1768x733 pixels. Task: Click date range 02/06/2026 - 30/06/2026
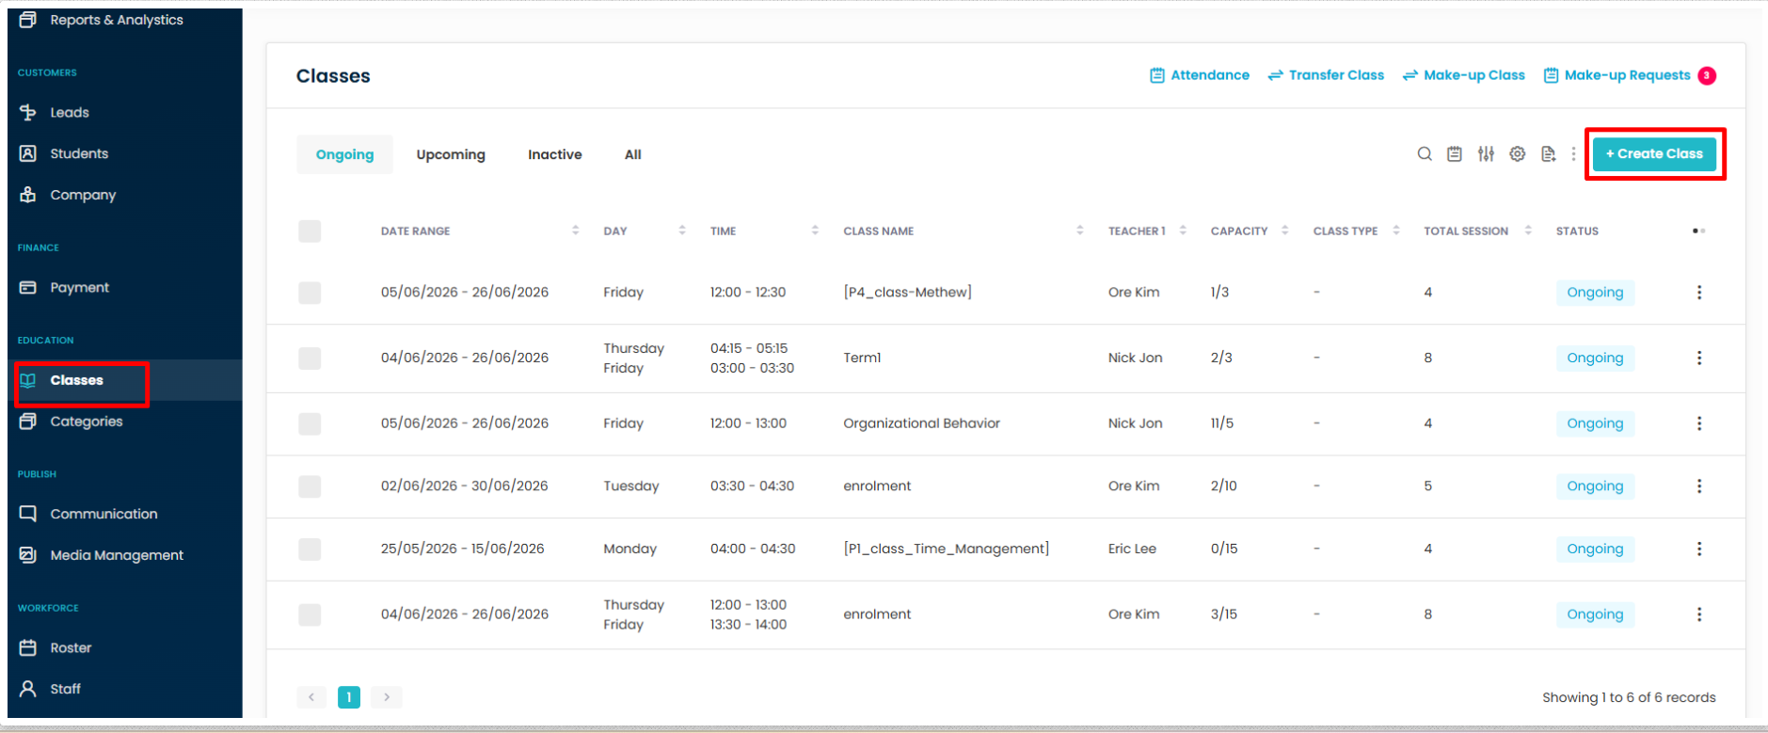pyautogui.click(x=464, y=486)
